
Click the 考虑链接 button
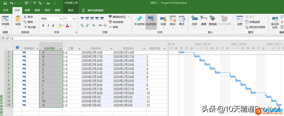click(x=116, y=22)
